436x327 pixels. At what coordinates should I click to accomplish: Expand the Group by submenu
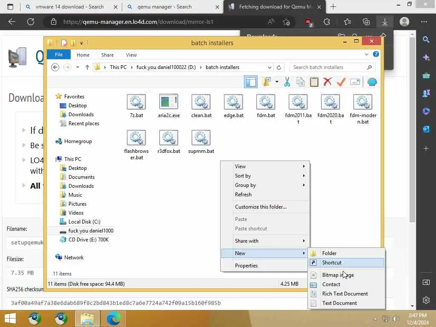(x=265, y=185)
